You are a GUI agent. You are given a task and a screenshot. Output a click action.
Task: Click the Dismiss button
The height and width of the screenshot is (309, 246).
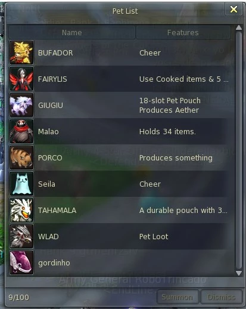(222, 297)
